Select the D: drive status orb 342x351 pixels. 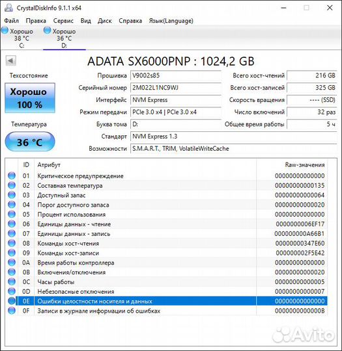[47, 30]
